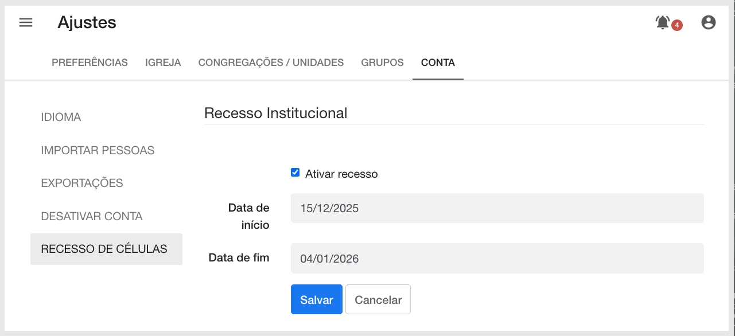
Task: Switch to the Grupos tab
Action: [382, 62]
